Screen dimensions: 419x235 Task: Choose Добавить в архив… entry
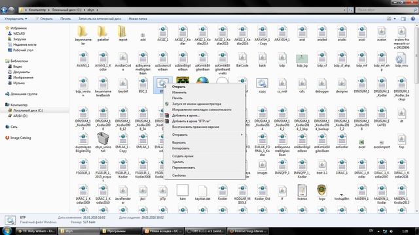pos(186,116)
